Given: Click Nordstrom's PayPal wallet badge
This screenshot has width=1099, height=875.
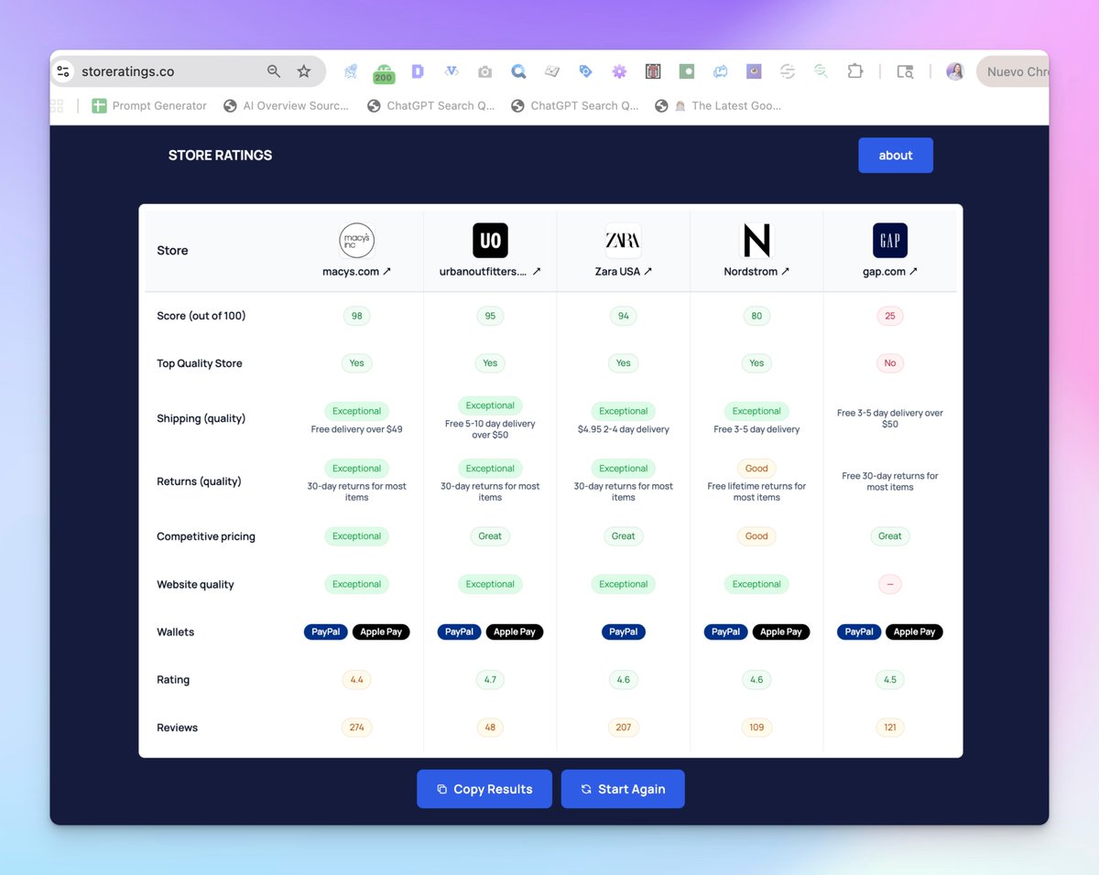Looking at the screenshot, I should [725, 632].
